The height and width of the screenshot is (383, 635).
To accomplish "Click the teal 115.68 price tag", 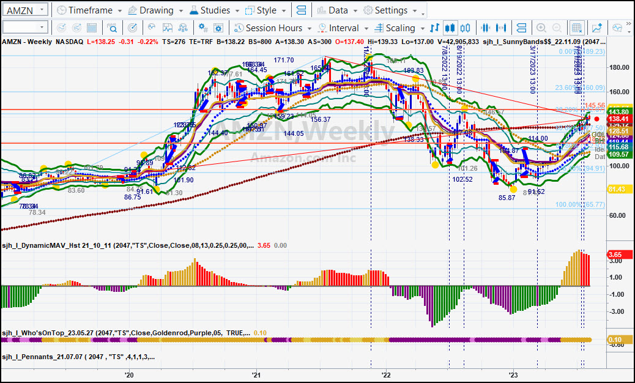I will coord(619,147).
